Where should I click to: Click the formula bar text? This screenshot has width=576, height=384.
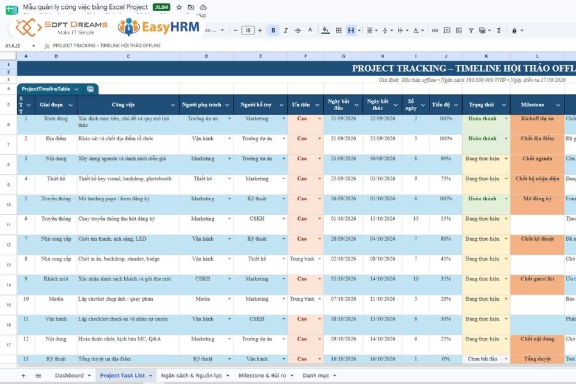click(106, 46)
